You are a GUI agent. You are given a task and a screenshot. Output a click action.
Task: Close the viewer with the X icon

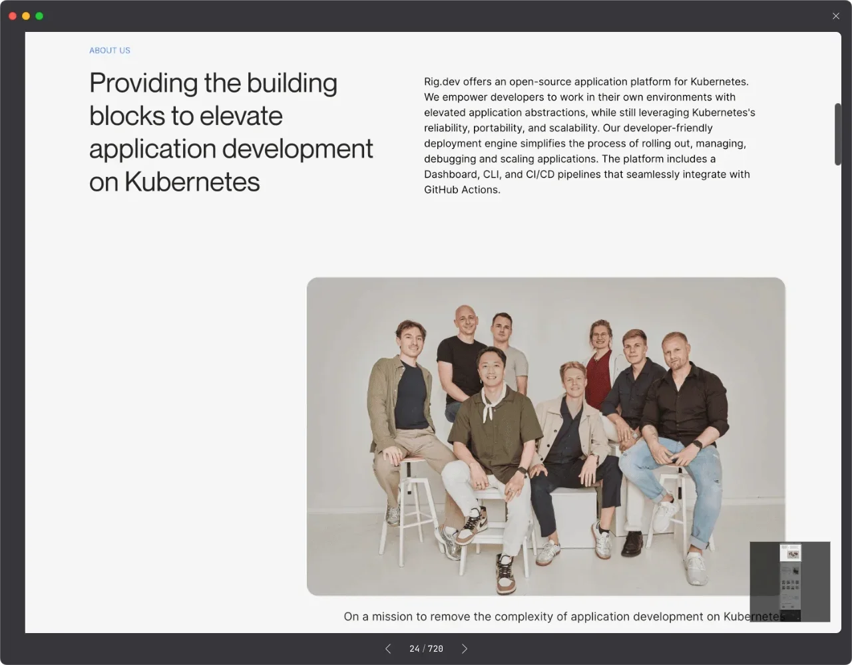[x=836, y=16]
